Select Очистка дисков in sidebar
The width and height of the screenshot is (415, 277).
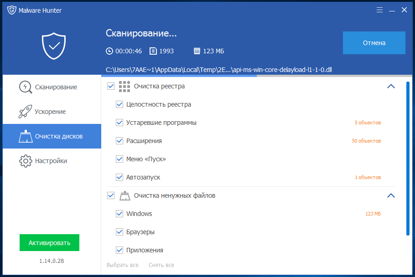pos(52,136)
